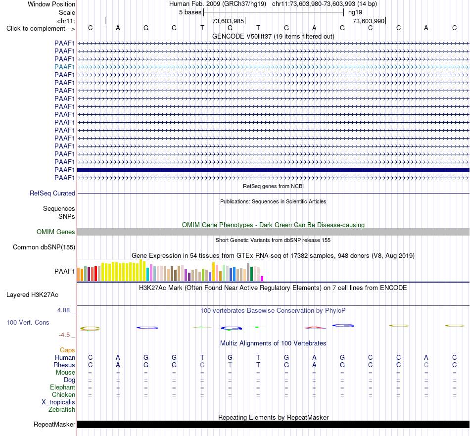
Task: Click the orange Gaps label
Action: pyautogui.click(x=67, y=350)
